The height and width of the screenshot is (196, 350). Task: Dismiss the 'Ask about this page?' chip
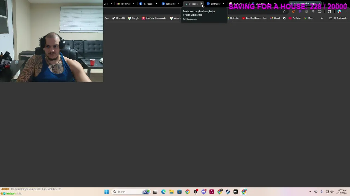(x=319, y=4)
